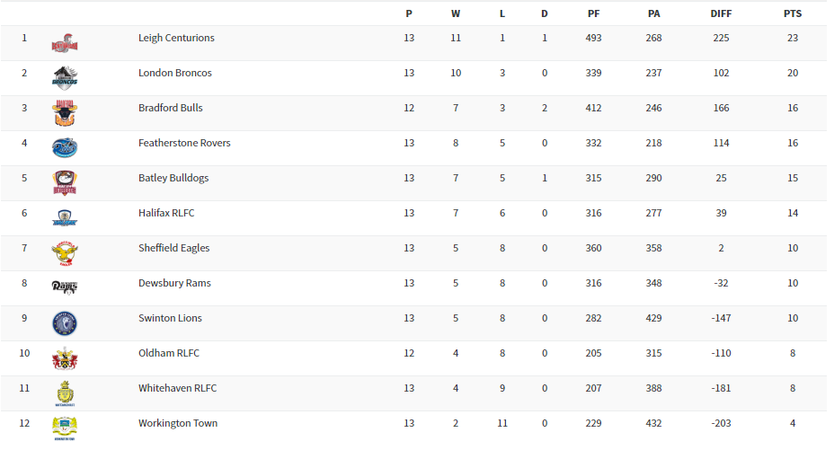Click the Swinton Lions team logo
Screen dimensions: 834x450
[x=65, y=322]
